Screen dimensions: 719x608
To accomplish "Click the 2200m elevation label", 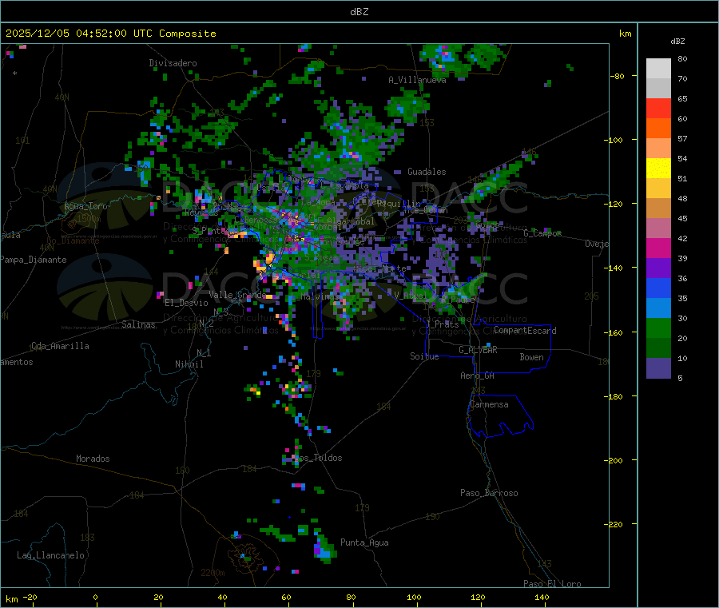I will pyautogui.click(x=213, y=573).
